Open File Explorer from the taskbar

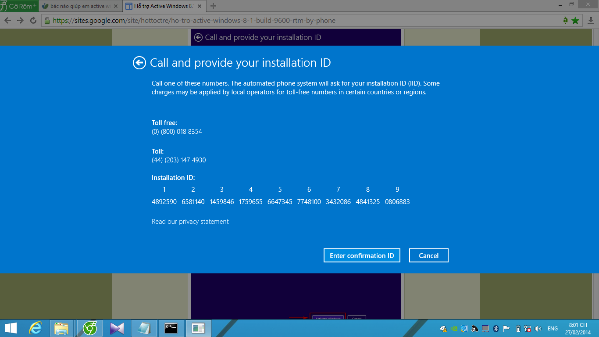[x=61, y=328]
